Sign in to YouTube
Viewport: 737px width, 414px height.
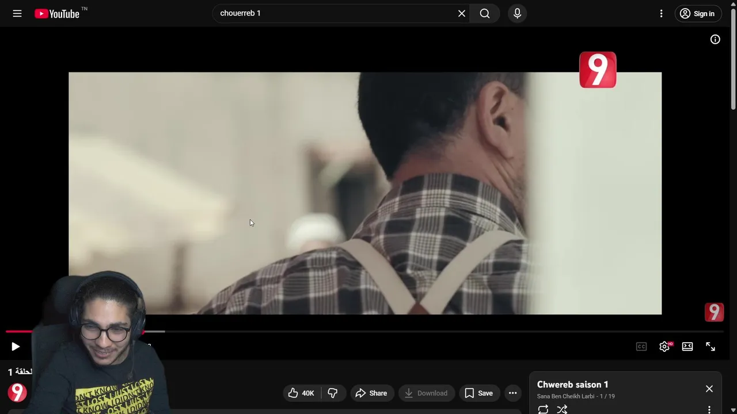(x=698, y=13)
